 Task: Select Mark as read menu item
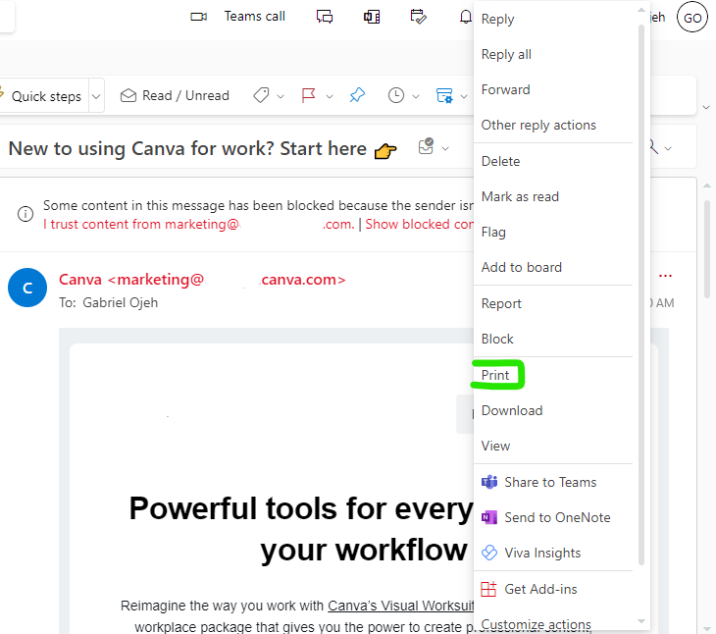[x=553, y=196]
